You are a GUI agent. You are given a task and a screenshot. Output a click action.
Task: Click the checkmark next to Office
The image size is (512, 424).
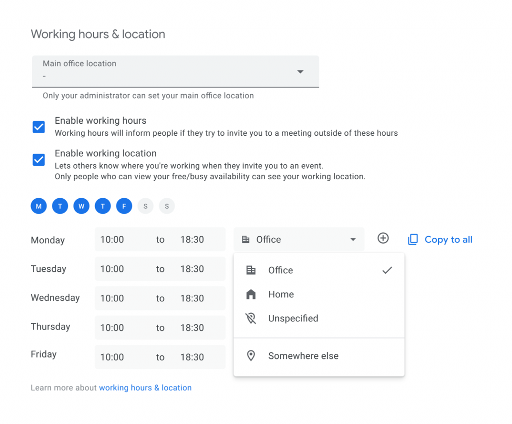click(387, 270)
